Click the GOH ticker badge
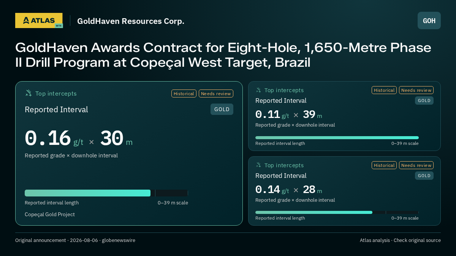 pos(429,20)
